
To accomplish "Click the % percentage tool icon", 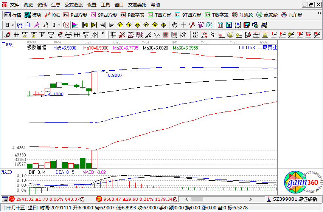I will point(213,35).
